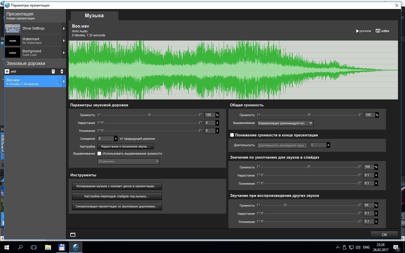Click the window layout icon at bottom left
405x253 pixels.
(73, 235)
